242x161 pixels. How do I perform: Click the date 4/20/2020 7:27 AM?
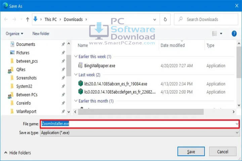point(177,66)
